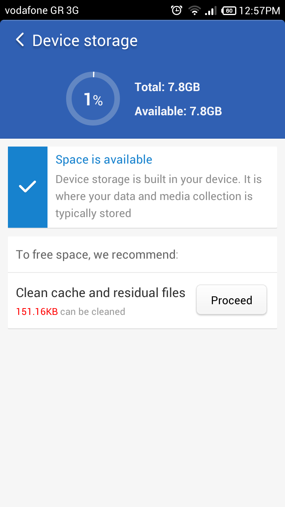Tap the device storage description text
The image size is (285, 507).
(x=158, y=196)
